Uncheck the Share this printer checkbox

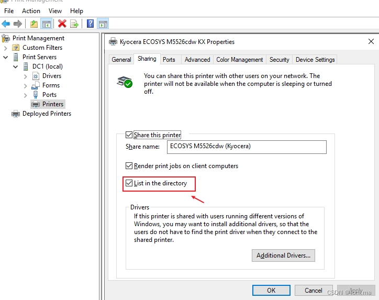click(x=129, y=135)
